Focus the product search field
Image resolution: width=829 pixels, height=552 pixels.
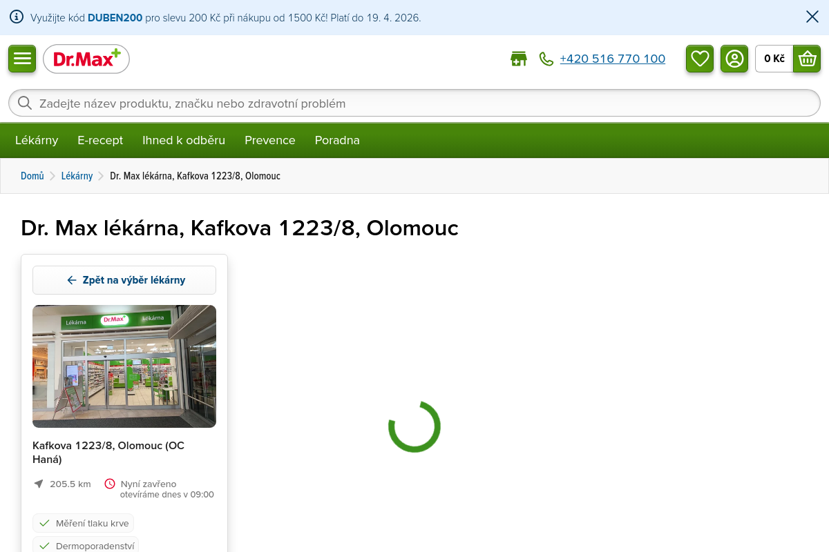pyautogui.click(x=414, y=103)
